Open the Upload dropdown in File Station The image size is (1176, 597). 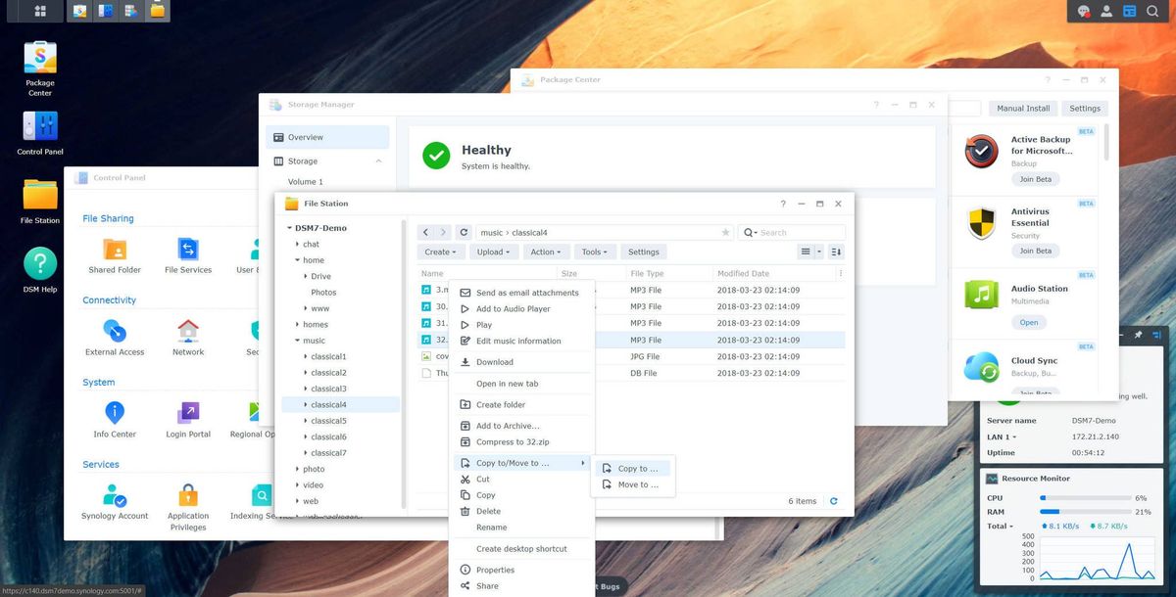[x=493, y=252]
